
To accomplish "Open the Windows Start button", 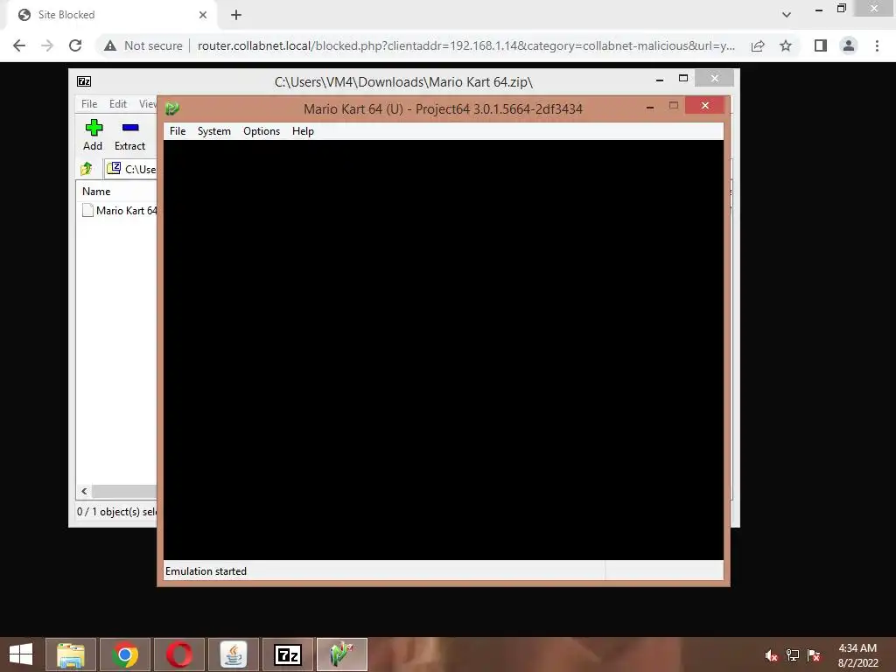I will tap(21, 654).
